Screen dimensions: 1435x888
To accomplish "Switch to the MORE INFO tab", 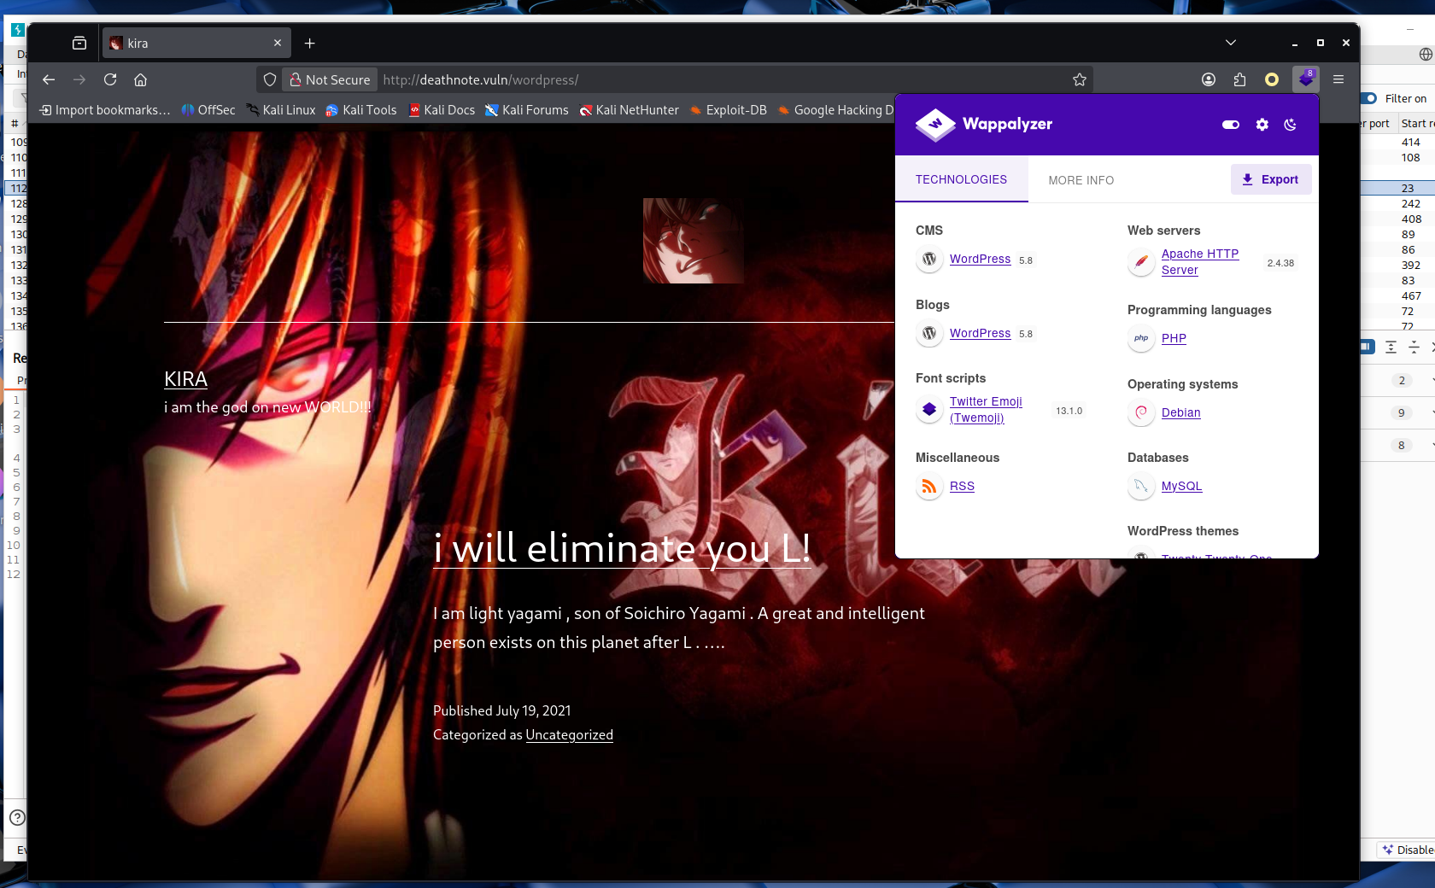I will point(1081,180).
